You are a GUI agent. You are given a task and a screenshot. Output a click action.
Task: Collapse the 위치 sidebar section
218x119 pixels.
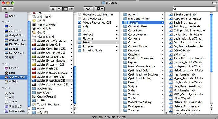(3, 64)
